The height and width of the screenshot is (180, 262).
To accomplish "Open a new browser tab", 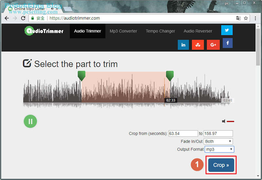I will [68, 9].
